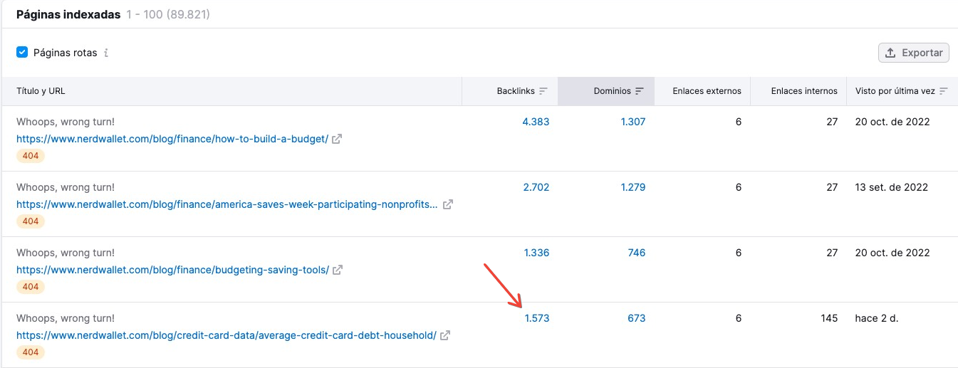Open backlinks count 4.383
This screenshot has width=958, height=368.
(536, 122)
